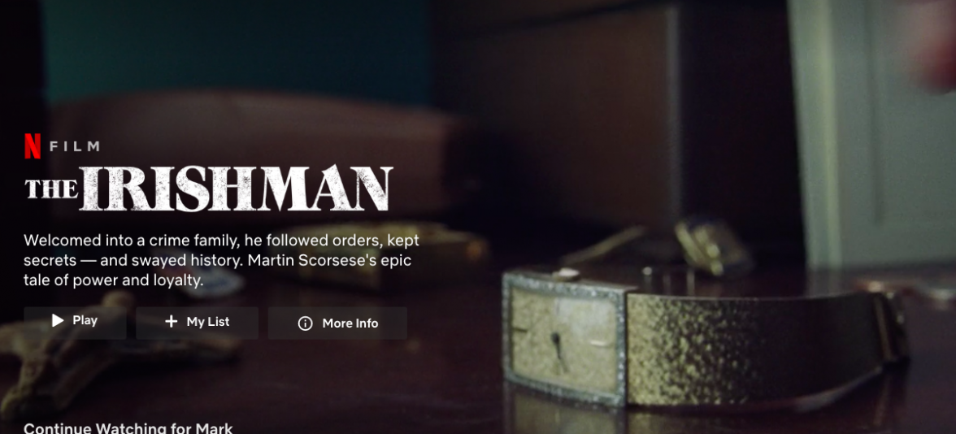This screenshot has height=434, width=956.
Task: Add The Irishman to My List
Action: tap(197, 323)
